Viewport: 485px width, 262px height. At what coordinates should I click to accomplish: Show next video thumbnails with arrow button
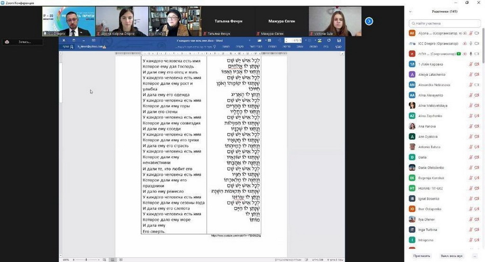tap(369, 21)
